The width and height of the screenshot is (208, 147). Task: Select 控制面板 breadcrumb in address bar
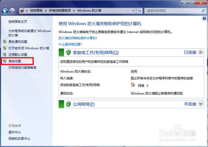pos(36,11)
